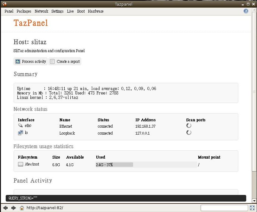Viewport: 257px width, 212px height.
Task: Click the browser search input field
Action: [224, 208]
